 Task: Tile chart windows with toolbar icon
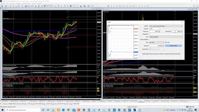(71, 6)
